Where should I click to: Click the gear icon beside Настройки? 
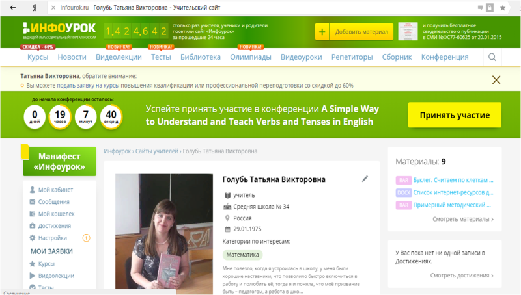coord(33,238)
